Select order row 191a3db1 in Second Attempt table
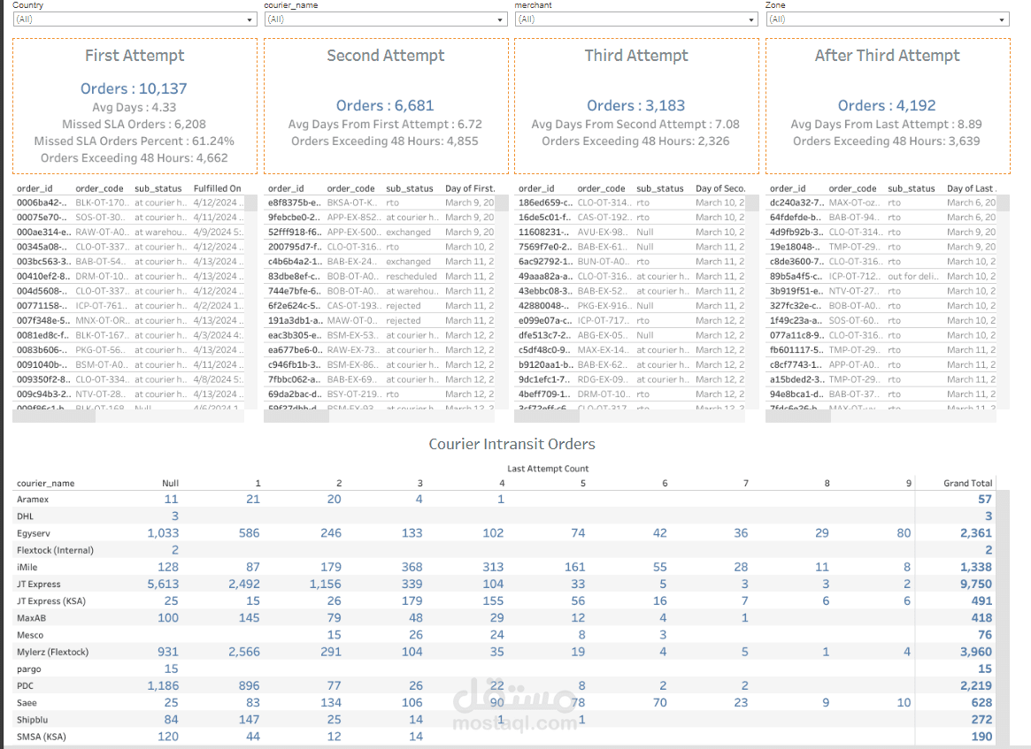Screen dimensions: 1031x749 pos(380,321)
